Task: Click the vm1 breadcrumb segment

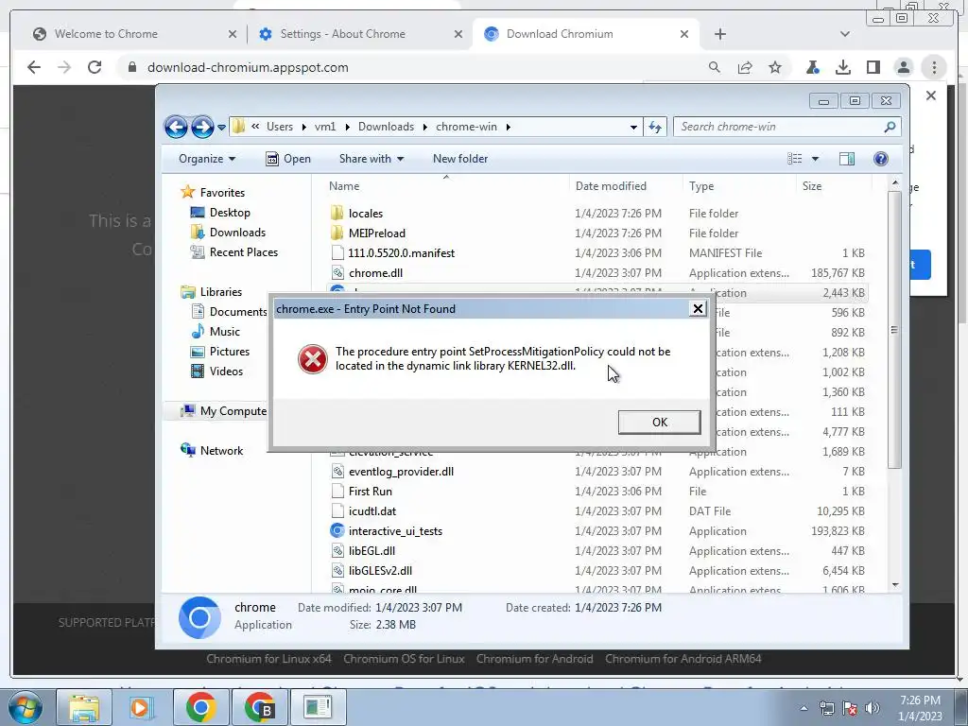Action: pyautogui.click(x=325, y=127)
